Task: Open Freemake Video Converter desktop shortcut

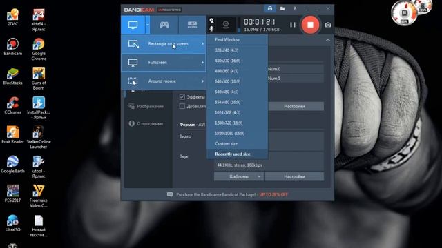Action: (39, 196)
